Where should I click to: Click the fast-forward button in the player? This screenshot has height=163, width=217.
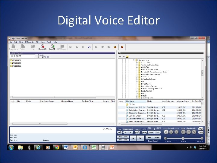tap(126, 140)
